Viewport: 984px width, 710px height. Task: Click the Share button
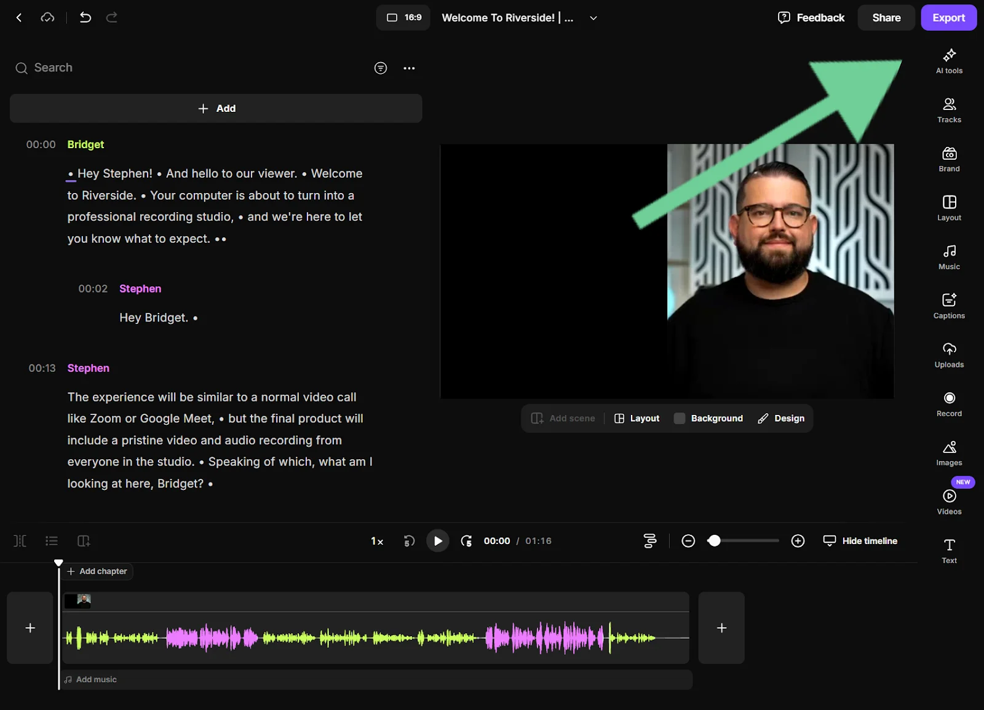tap(886, 18)
